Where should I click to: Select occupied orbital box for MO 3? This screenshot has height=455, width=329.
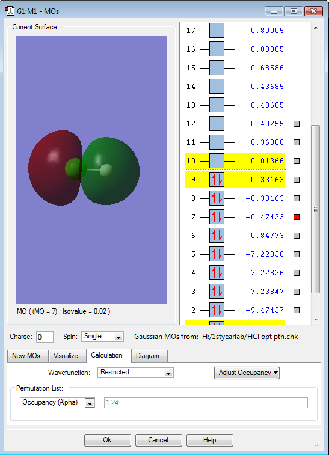tap(217, 292)
